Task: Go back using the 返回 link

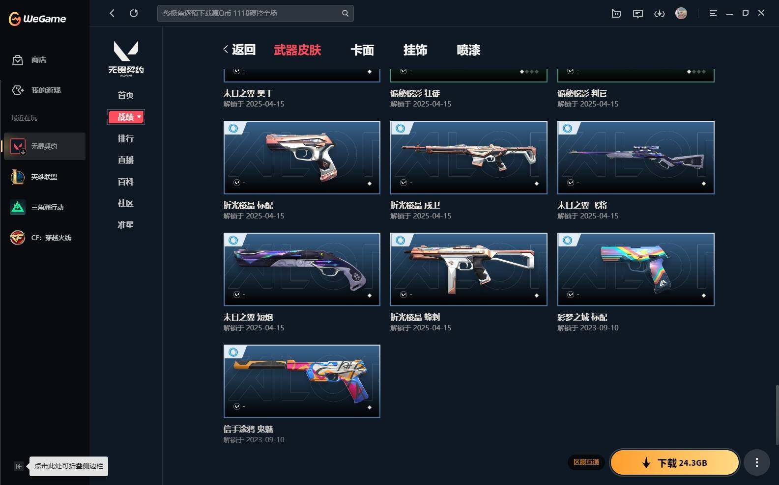Action: point(239,50)
